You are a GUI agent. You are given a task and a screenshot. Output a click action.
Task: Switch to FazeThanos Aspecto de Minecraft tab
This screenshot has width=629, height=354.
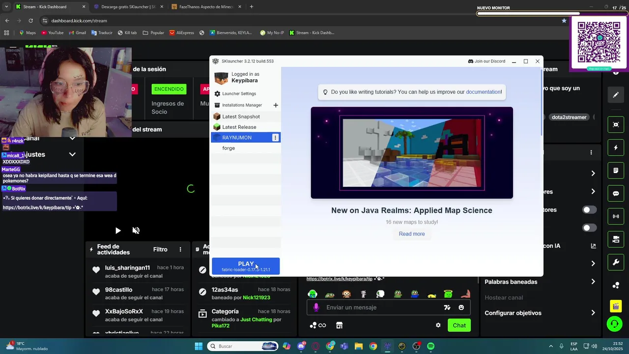pyautogui.click(x=206, y=7)
